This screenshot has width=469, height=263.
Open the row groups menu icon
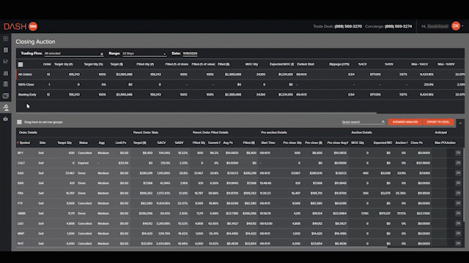[x=20, y=122]
